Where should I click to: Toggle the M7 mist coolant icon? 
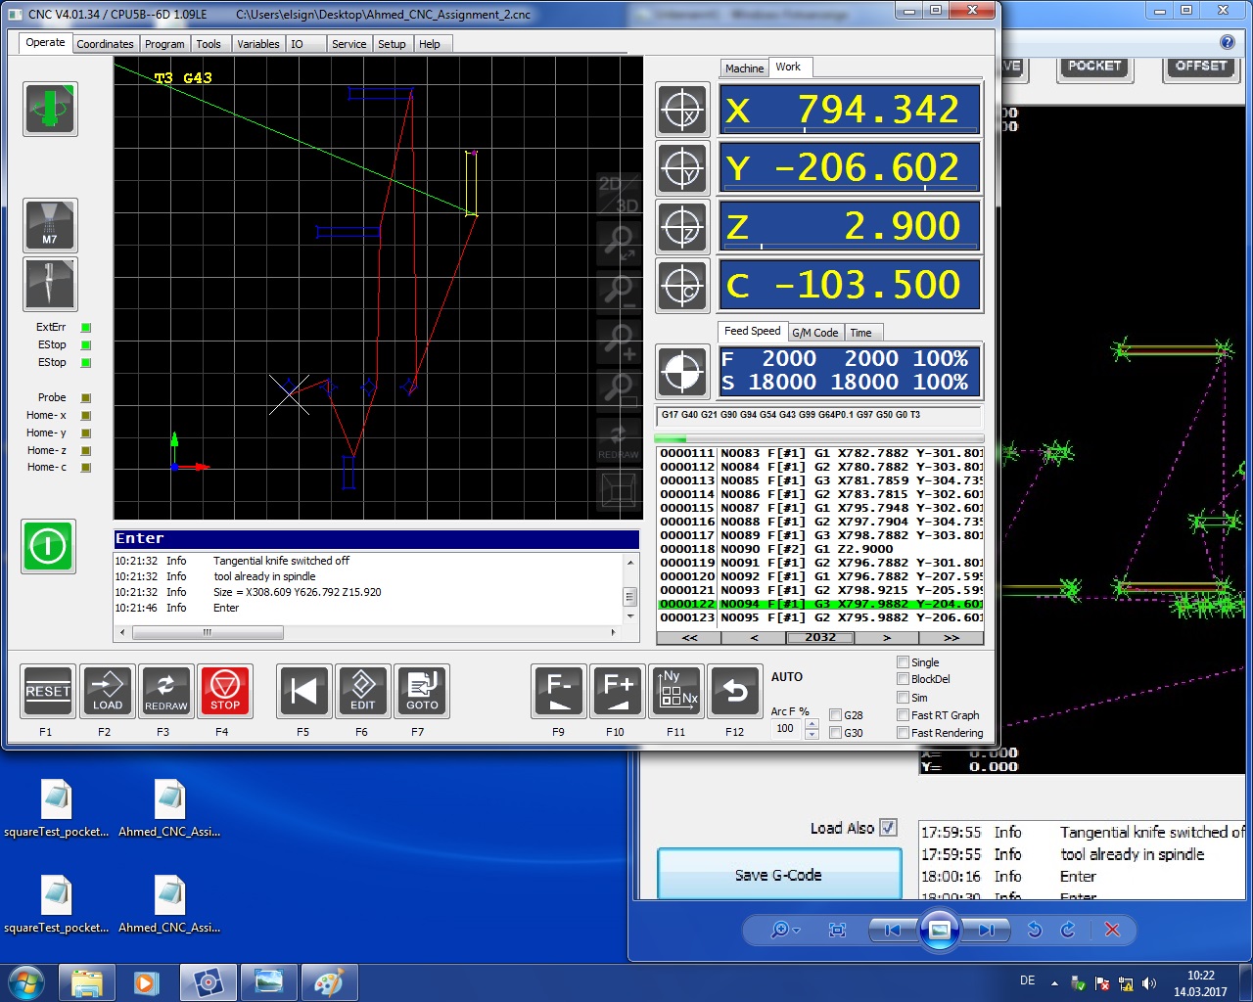[50, 225]
